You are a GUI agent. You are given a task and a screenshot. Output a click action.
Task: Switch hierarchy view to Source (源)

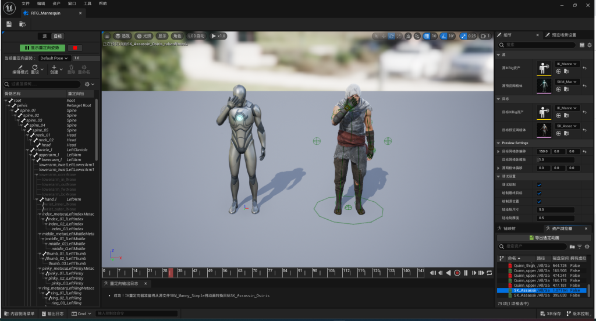point(44,37)
